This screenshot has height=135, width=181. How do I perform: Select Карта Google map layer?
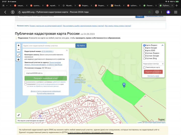(144, 48)
